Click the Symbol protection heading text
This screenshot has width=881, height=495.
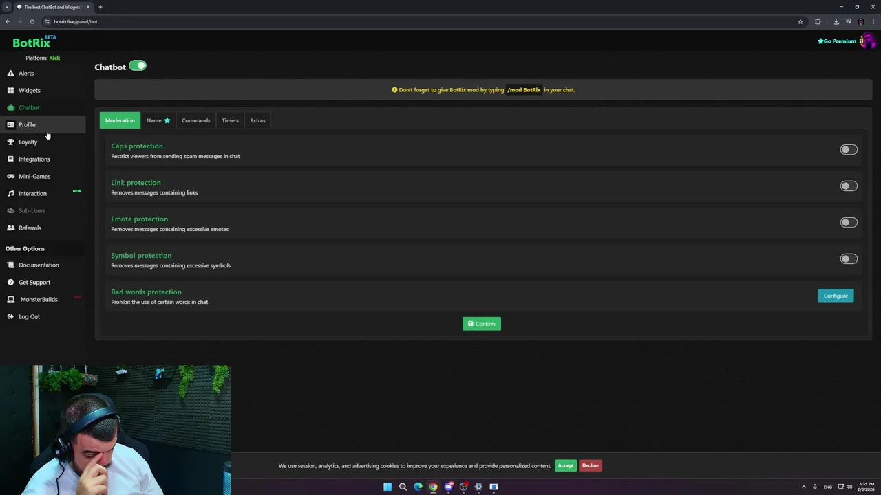141,255
